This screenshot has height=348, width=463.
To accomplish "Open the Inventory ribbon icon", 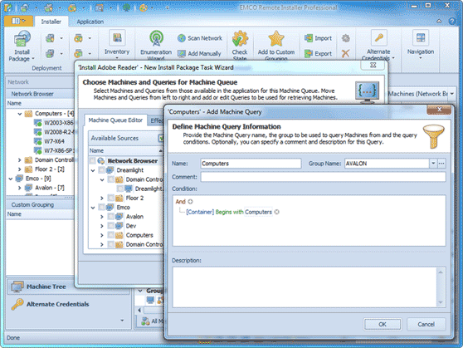I will [117, 37].
